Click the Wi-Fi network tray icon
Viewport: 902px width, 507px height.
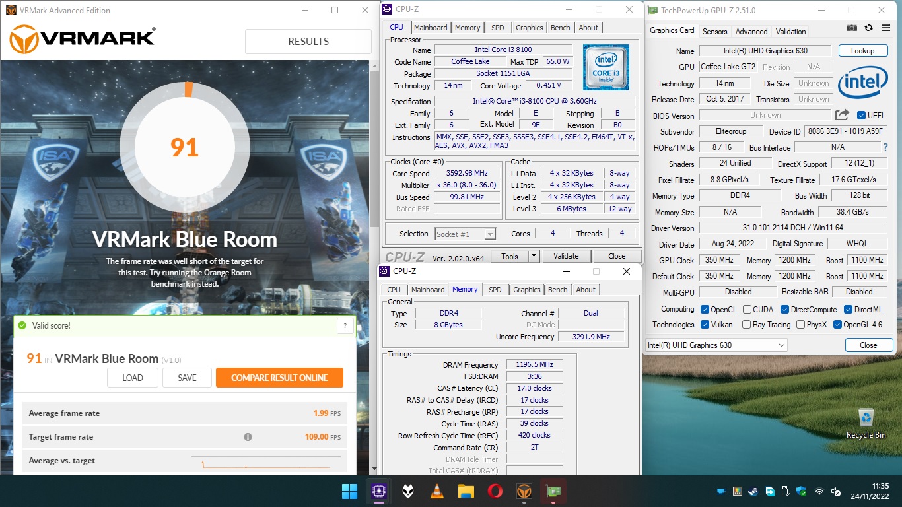tap(819, 492)
